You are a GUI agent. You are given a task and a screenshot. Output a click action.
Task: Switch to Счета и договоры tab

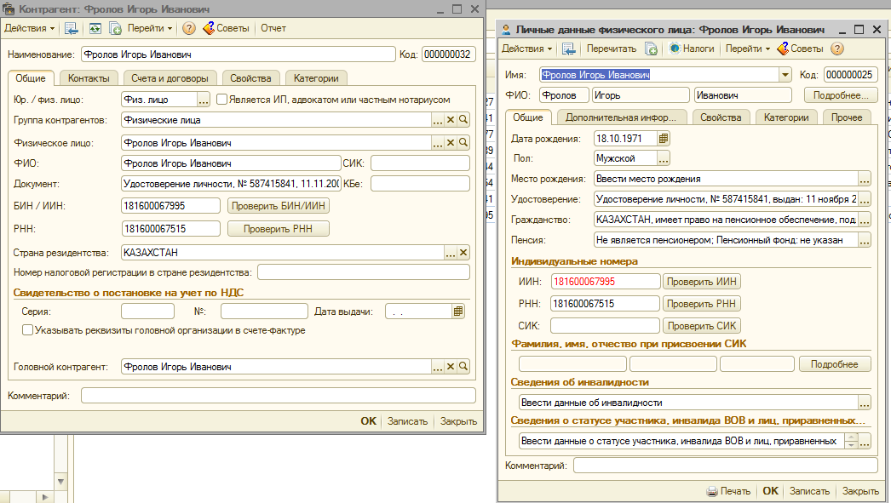coord(170,78)
